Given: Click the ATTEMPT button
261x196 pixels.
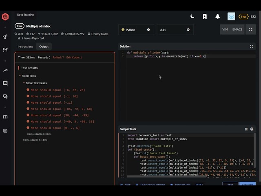Looking at the screenshot, I should pyautogui.click(x=248, y=184).
